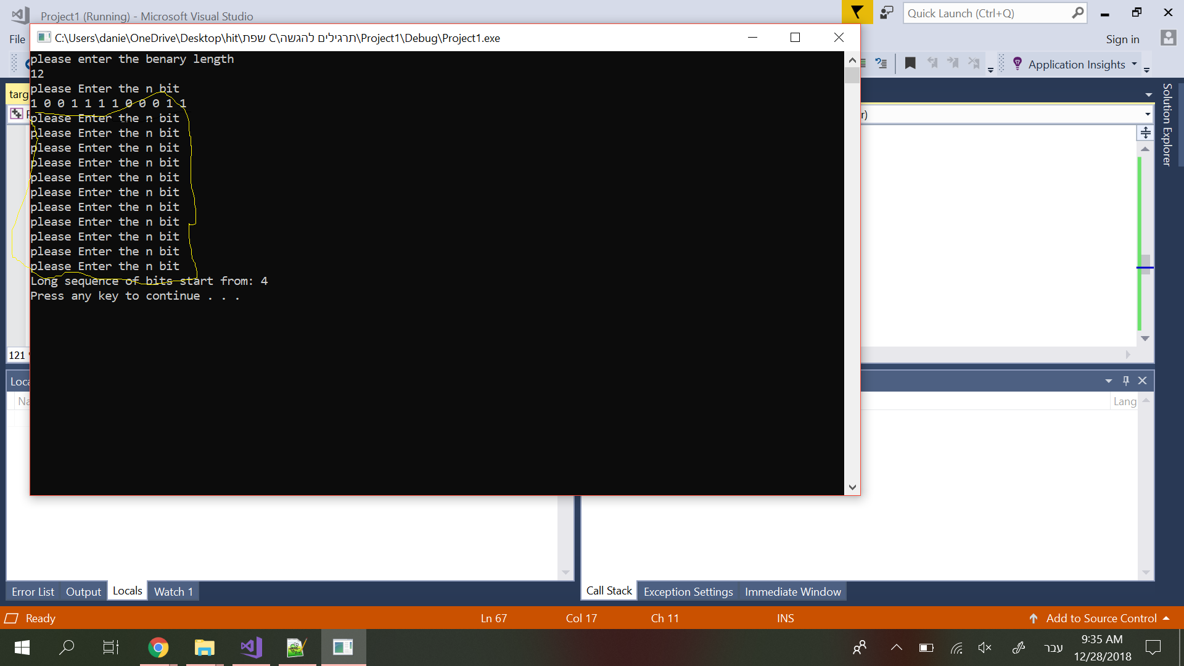Click Add to Source Control

pyautogui.click(x=1101, y=618)
